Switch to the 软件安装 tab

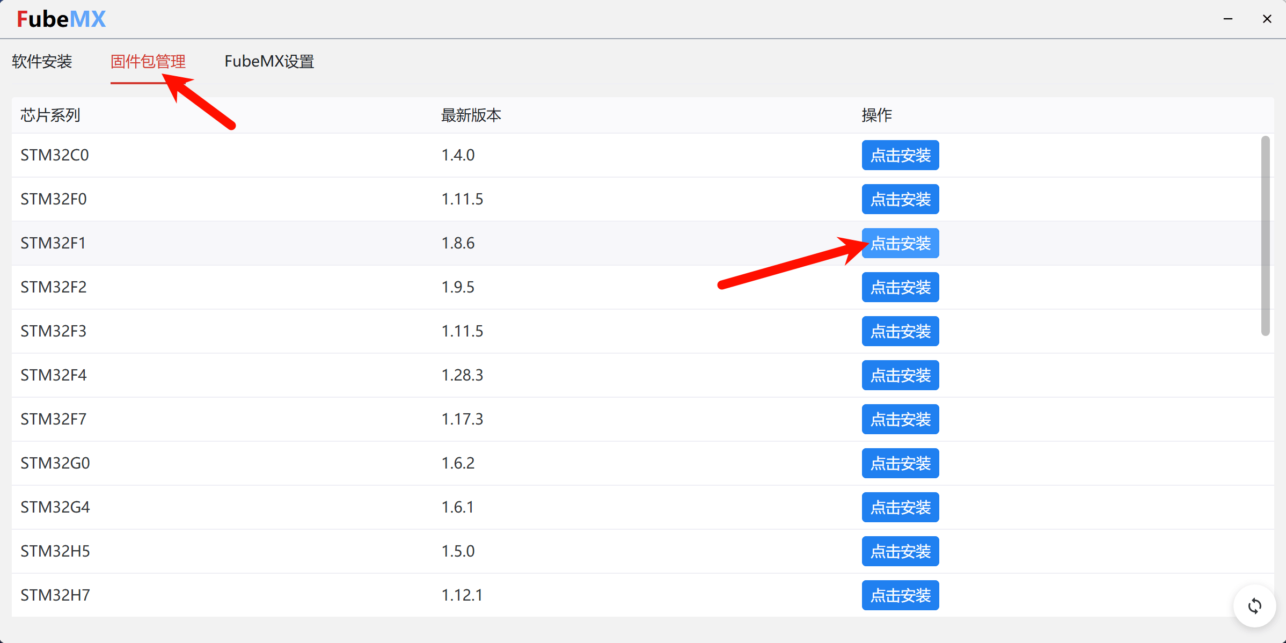[x=42, y=62]
